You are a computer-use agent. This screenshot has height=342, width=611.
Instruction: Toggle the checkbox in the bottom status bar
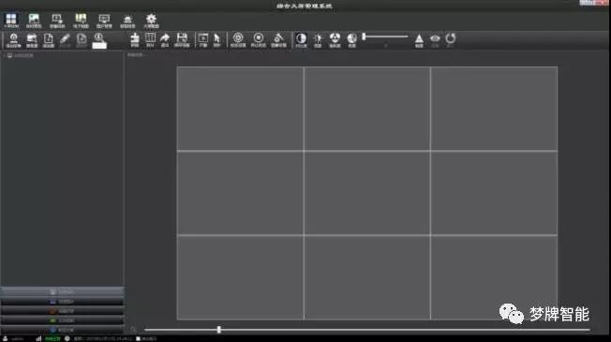pos(138,338)
